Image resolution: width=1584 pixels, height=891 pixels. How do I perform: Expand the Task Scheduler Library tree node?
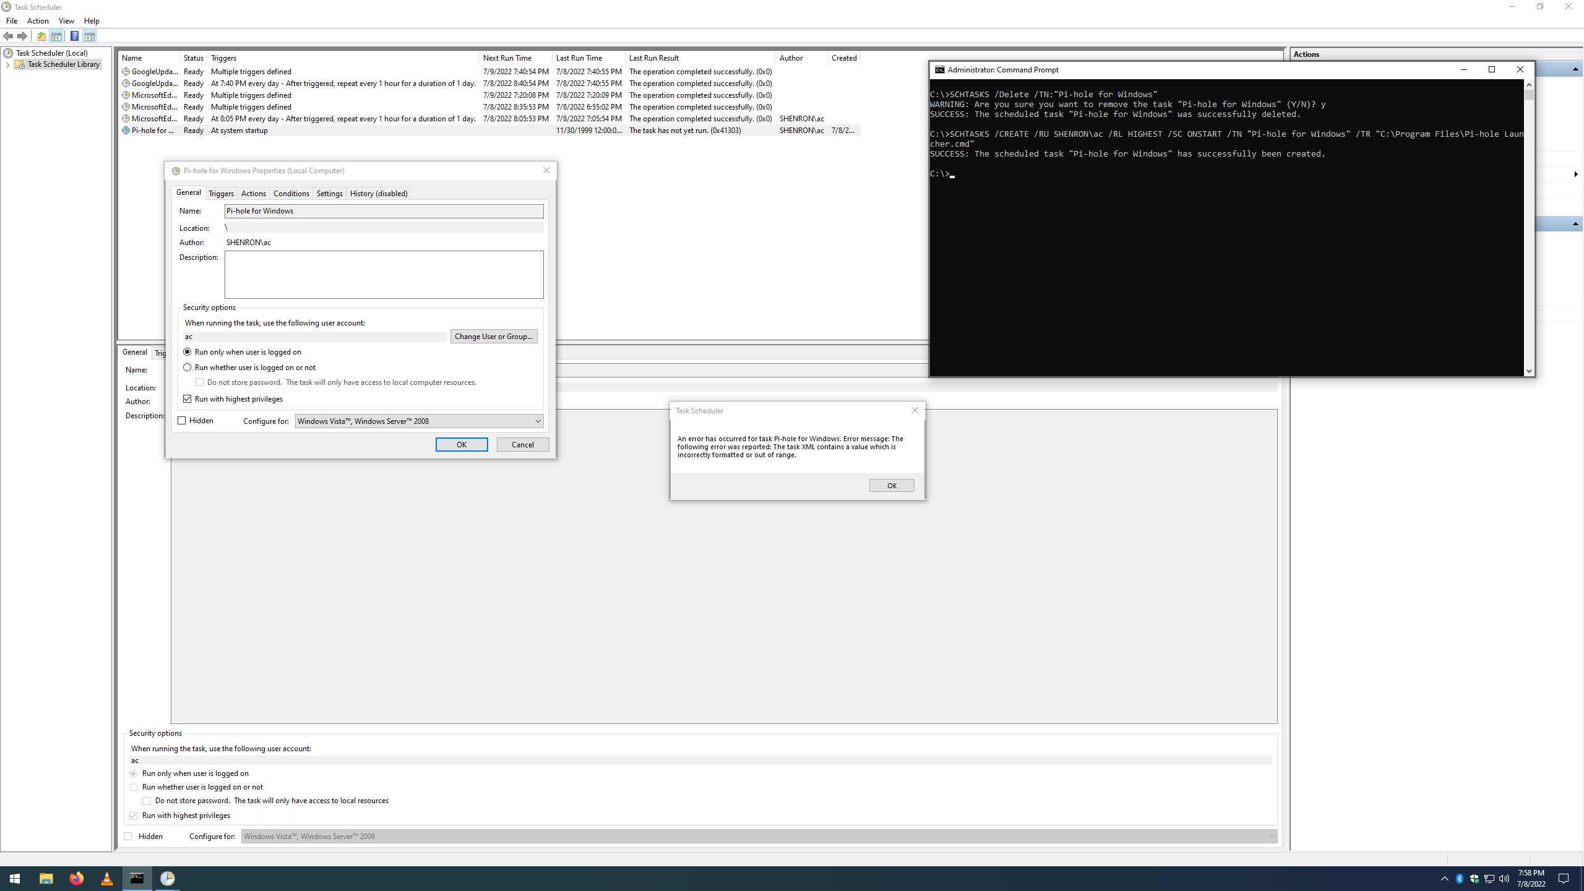(8, 64)
